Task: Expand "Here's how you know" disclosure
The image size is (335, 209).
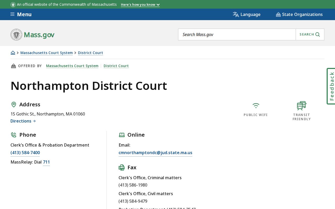Action: (x=140, y=5)
